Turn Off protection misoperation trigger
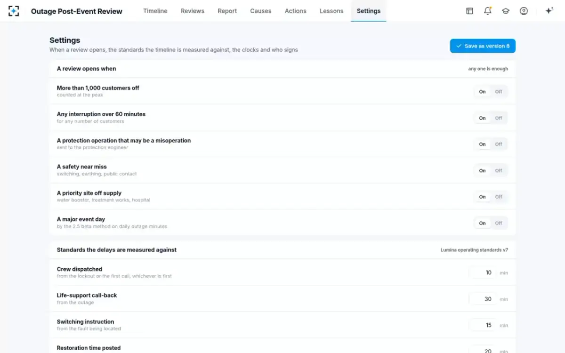565x353 pixels. pyautogui.click(x=499, y=144)
